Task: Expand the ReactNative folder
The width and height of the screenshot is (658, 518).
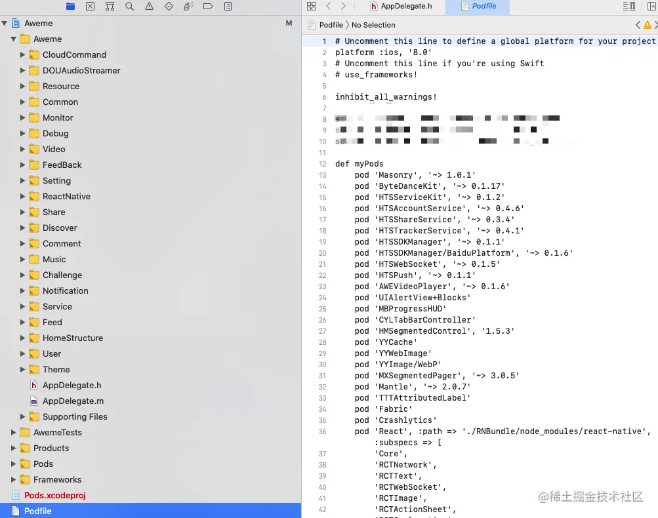Action: (23, 196)
